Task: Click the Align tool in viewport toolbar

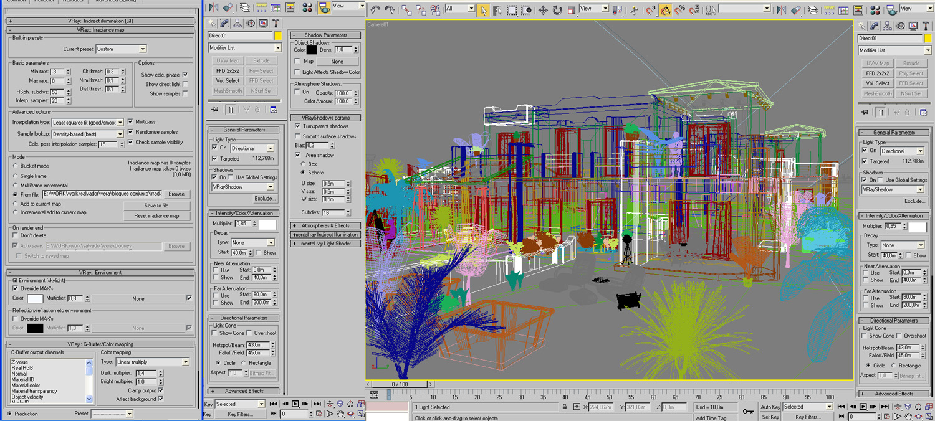Action: point(796,10)
